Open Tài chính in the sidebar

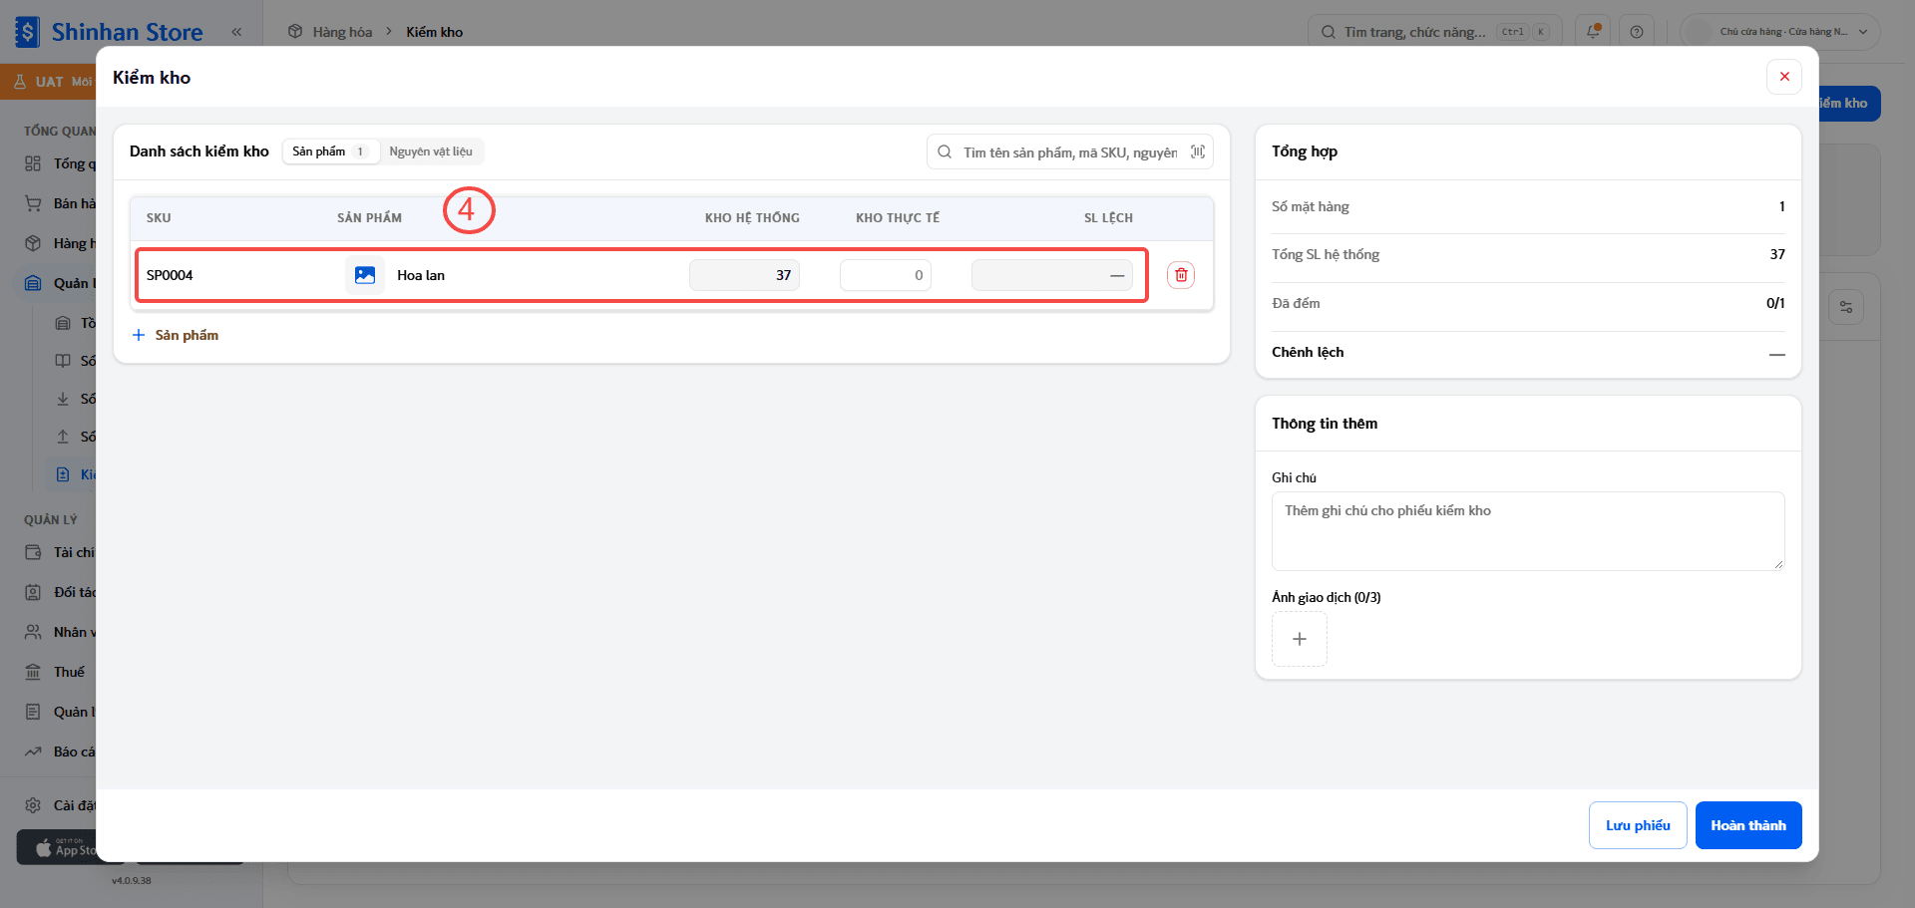pos(60,552)
